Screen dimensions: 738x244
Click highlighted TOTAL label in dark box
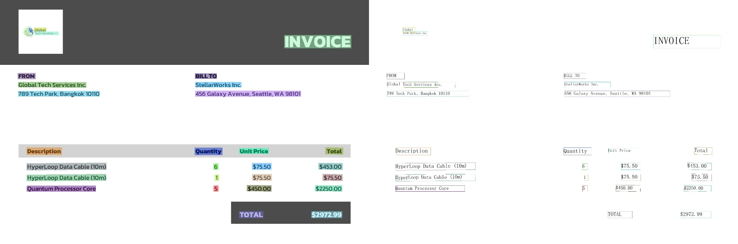[x=251, y=215]
